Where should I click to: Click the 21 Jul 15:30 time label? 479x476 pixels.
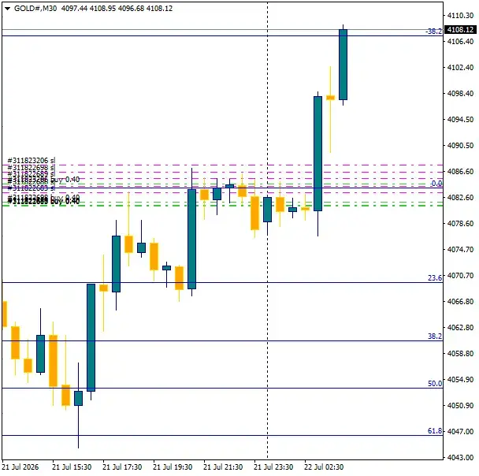coord(72,467)
